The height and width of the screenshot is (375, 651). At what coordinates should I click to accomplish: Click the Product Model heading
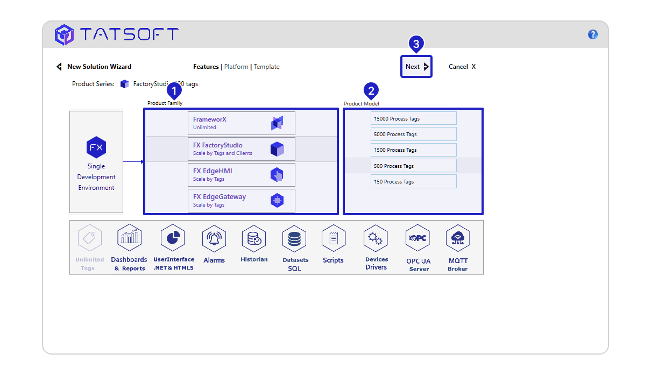click(x=362, y=103)
